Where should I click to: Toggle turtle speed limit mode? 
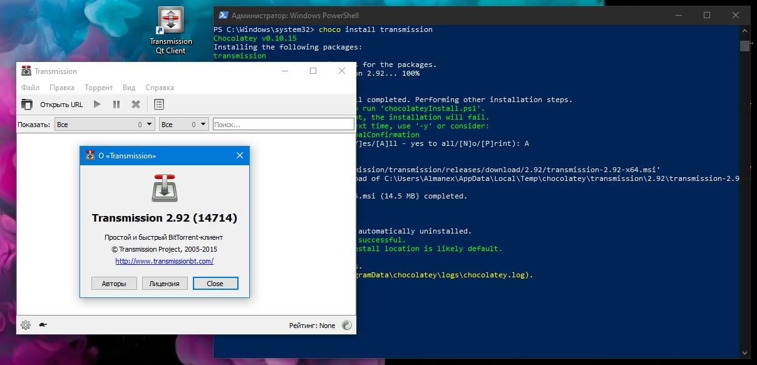click(43, 325)
